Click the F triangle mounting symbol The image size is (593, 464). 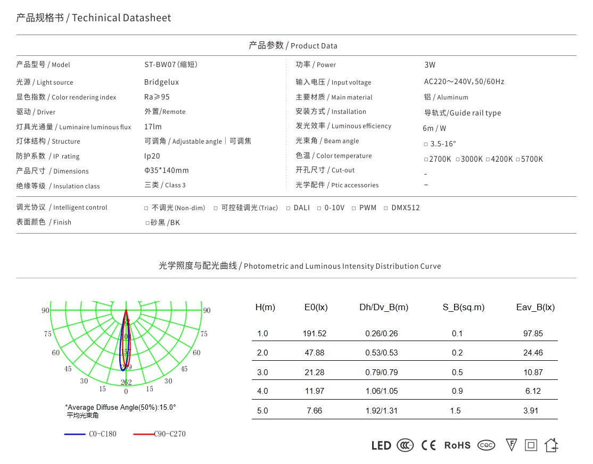coord(511,445)
